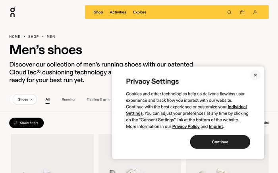Image resolution: width=278 pixels, height=173 pixels.
Task: Open the Shop menu
Action: 98,12
